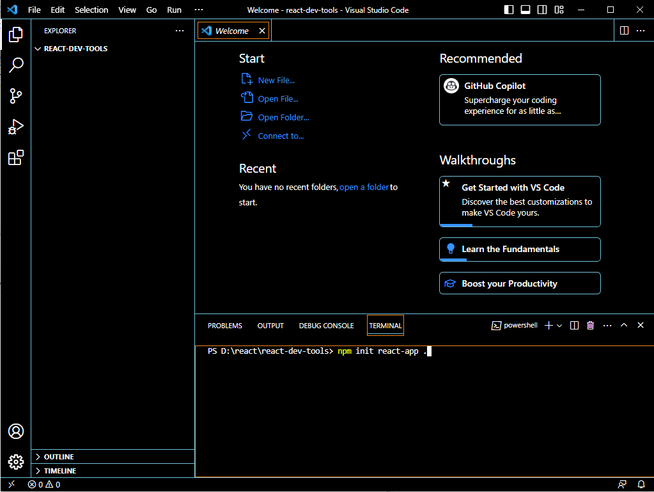Open the Run and Debug view
Image resolution: width=654 pixels, height=492 pixels.
[16, 127]
